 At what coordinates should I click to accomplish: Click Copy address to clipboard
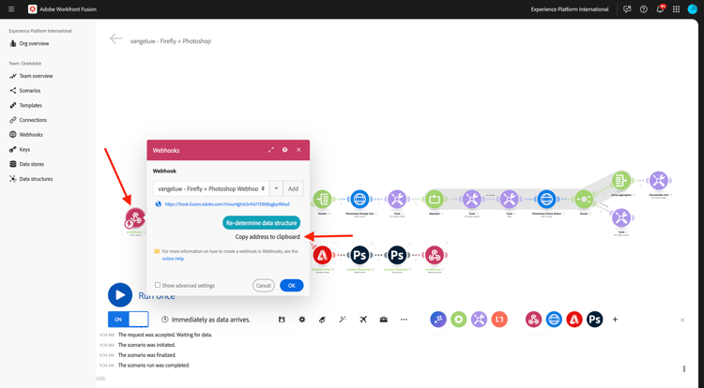click(268, 236)
